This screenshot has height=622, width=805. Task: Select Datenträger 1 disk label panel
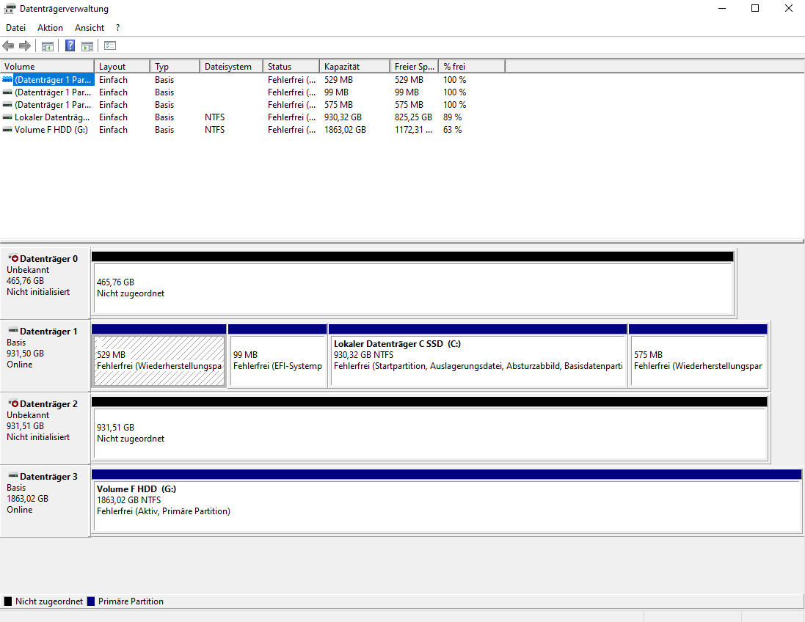click(45, 356)
